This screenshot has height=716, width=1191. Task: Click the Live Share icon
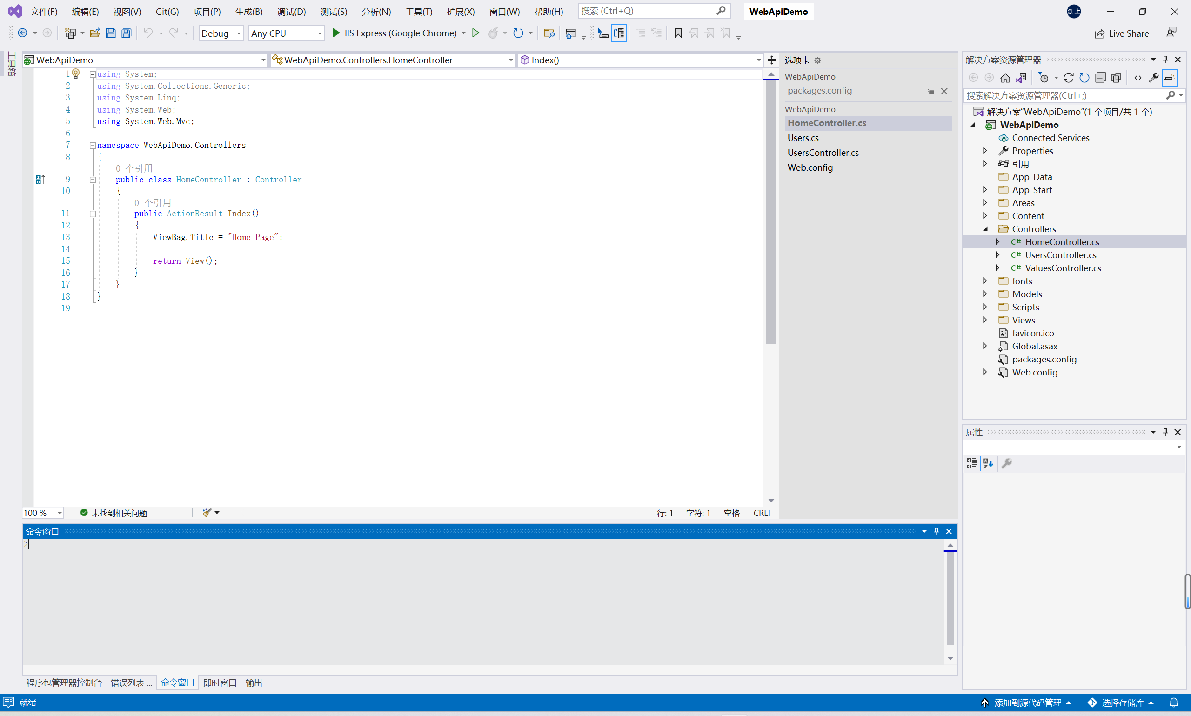pyautogui.click(x=1100, y=34)
